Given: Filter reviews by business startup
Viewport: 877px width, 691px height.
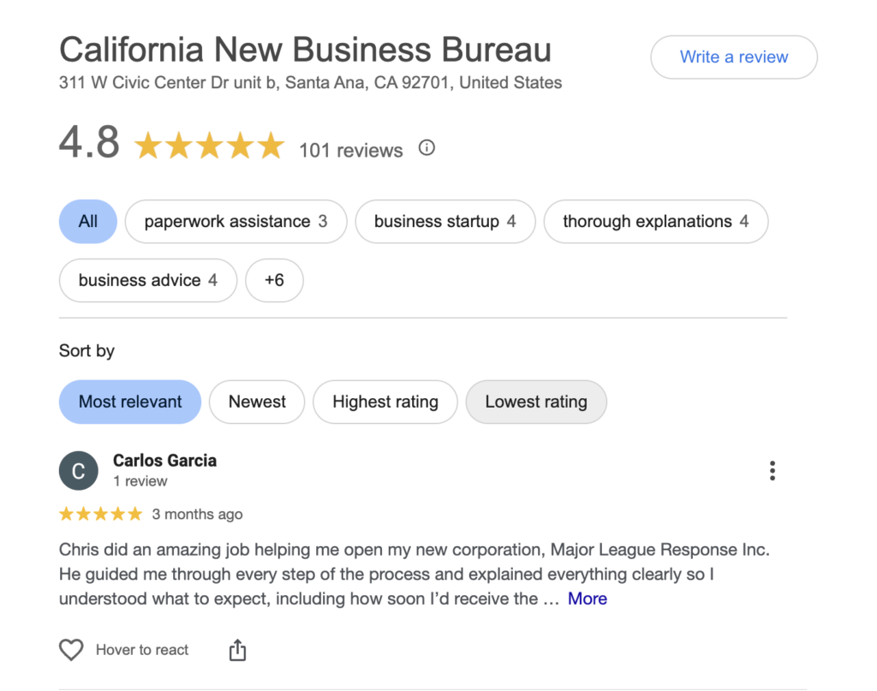Looking at the screenshot, I should (444, 222).
